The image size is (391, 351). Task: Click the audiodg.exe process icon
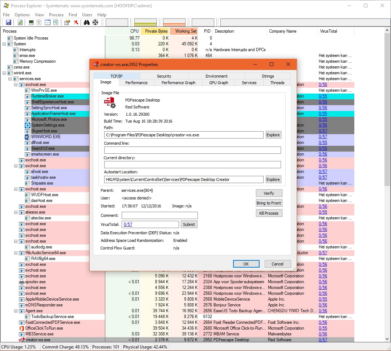(x=28, y=247)
